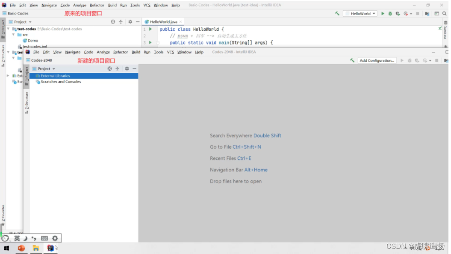Screen dimensions: 451x254
Task: Toggle the IME moon mode icon
Action: (x=25, y=238)
